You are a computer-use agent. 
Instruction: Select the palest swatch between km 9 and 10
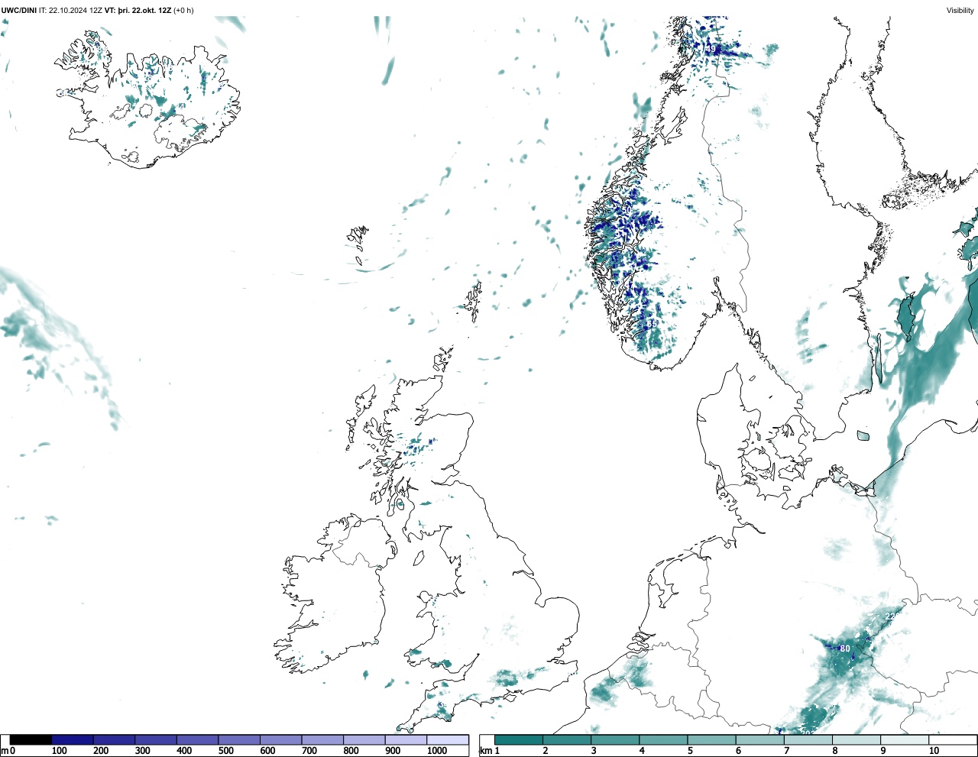905,739
